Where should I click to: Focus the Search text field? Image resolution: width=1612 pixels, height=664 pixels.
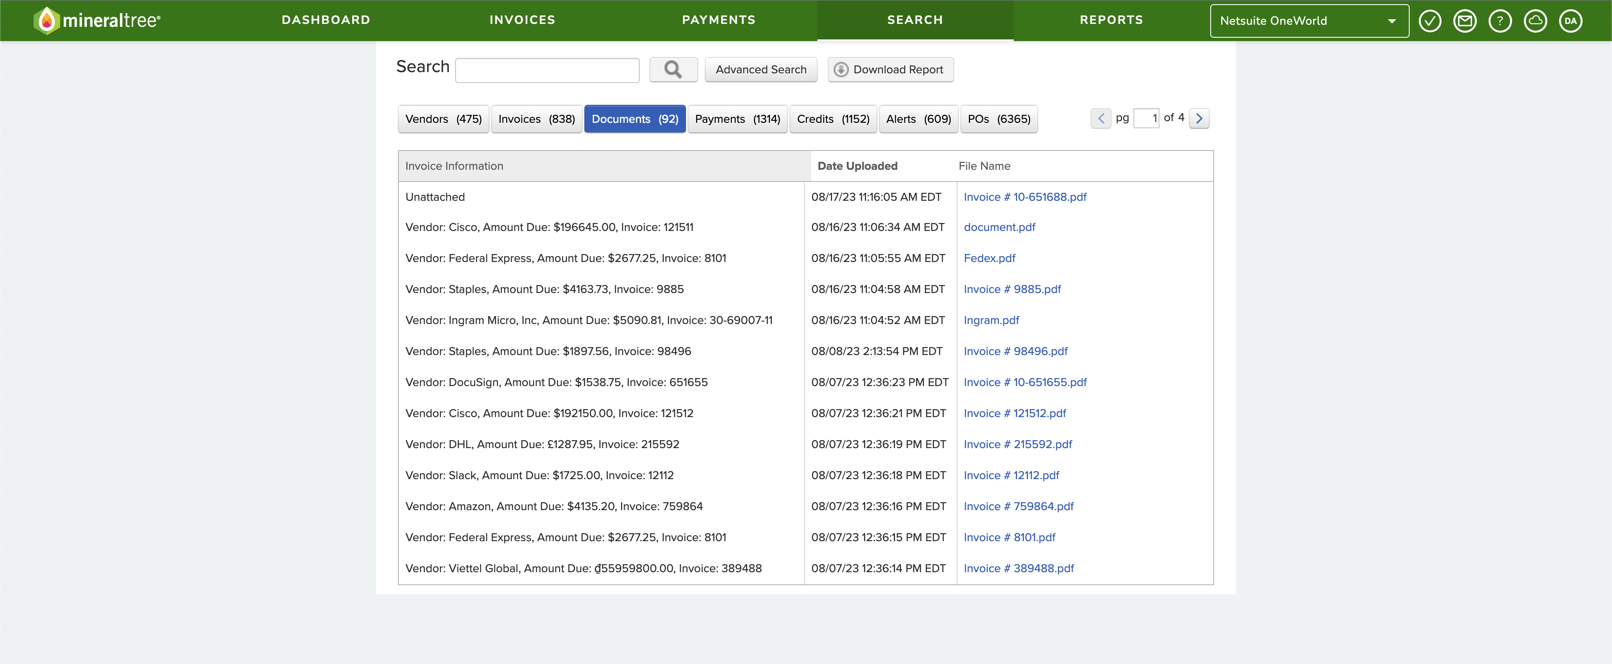[547, 70]
